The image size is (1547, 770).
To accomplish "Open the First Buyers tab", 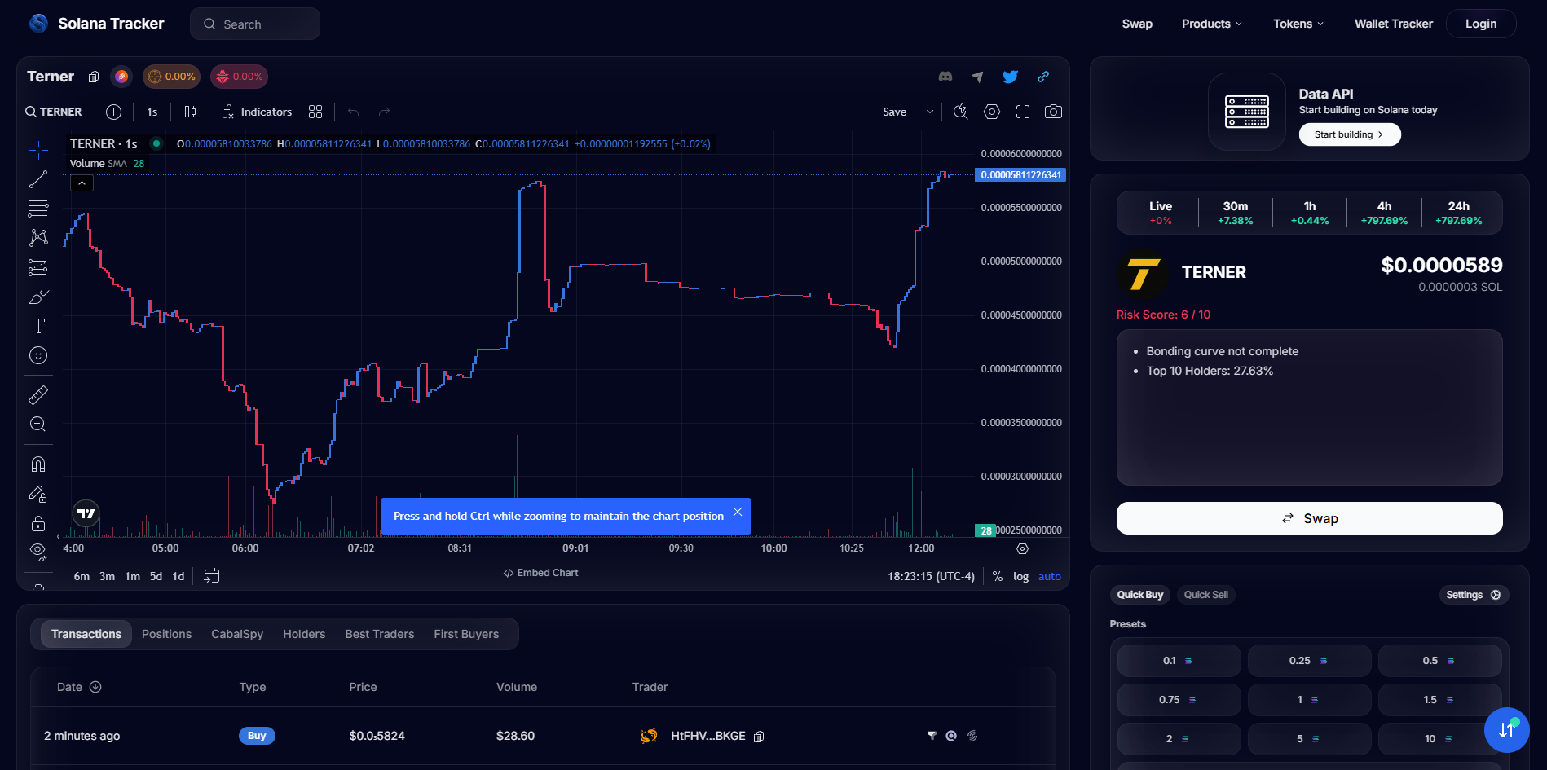I will (x=466, y=634).
